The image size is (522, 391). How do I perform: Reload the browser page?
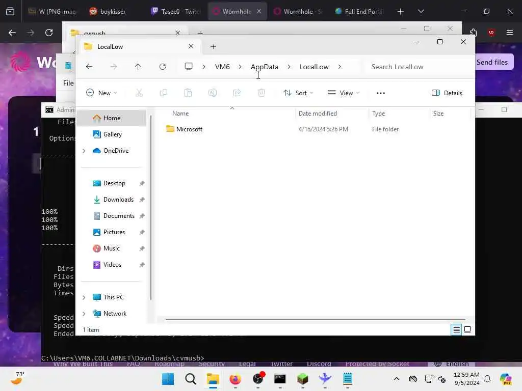pos(49,33)
